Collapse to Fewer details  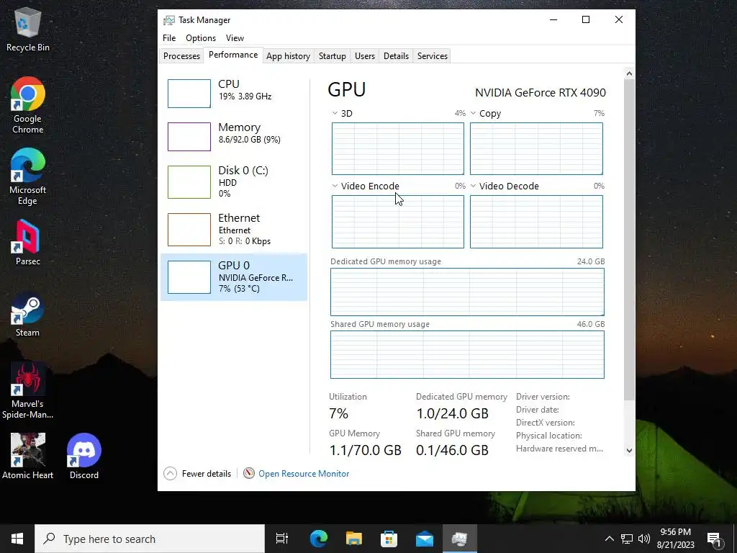point(197,474)
